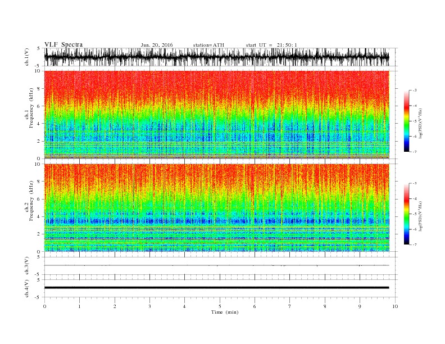Click the time axis tick label "2"
Screen dimensions: 445x344
pos(115,306)
